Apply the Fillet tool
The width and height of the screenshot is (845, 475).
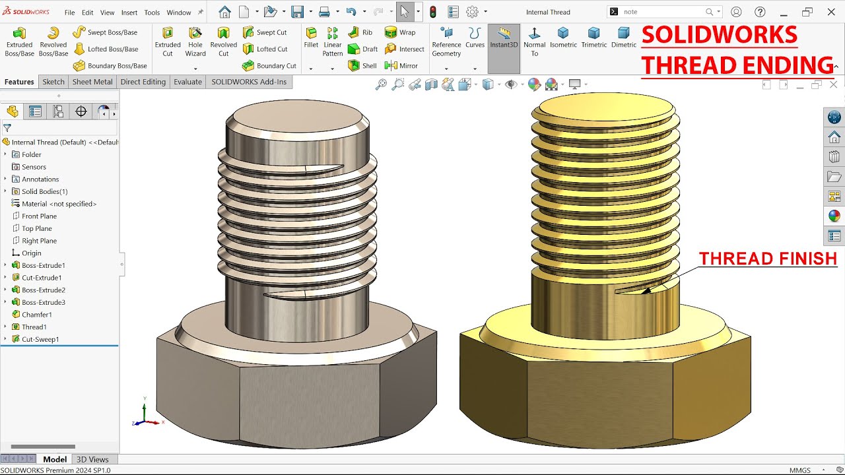pos(311,39)
